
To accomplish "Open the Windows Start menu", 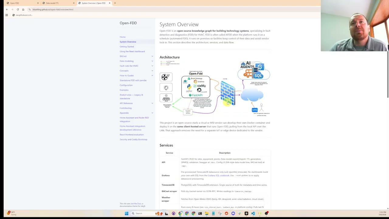I will [x=126, y=213].
